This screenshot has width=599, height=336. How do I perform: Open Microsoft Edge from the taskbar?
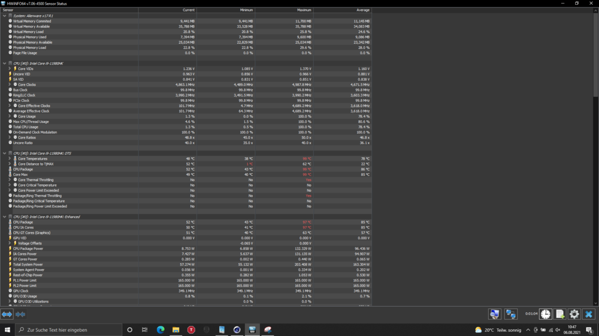[x=161, y=329]
